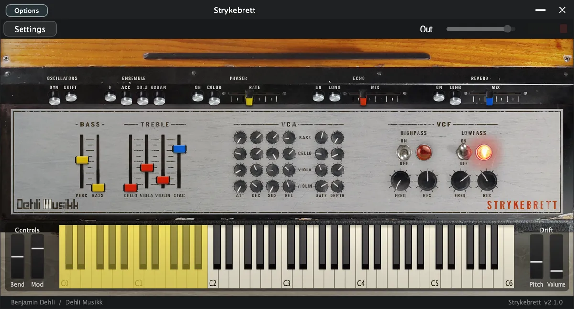
Task: Click the Bass row ATT knob
Action: coord(240,138)
